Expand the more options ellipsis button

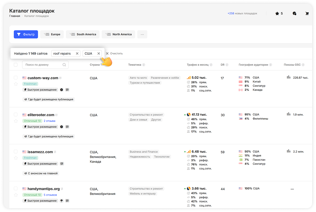[x=142, y=34]
